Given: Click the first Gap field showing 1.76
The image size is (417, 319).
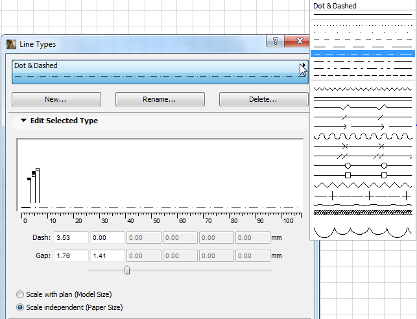Looking at the screenshot, I should click(71, 255).
